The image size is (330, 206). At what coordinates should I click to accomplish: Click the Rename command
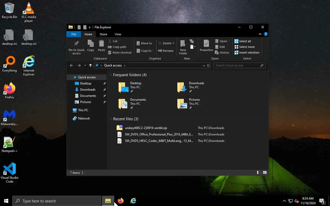point(166,51)
